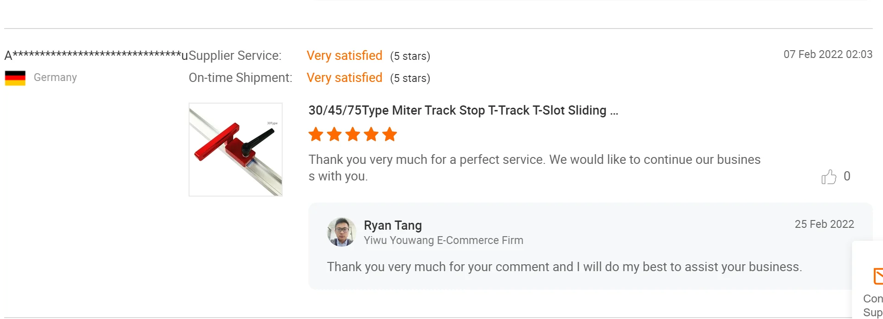Image resolution: width=883 pixels, height=319 pixels.
Task: Click the thumbs-up helpful icon
Action: point(829,177)
